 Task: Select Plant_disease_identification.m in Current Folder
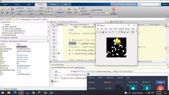(x=15, y=33)
